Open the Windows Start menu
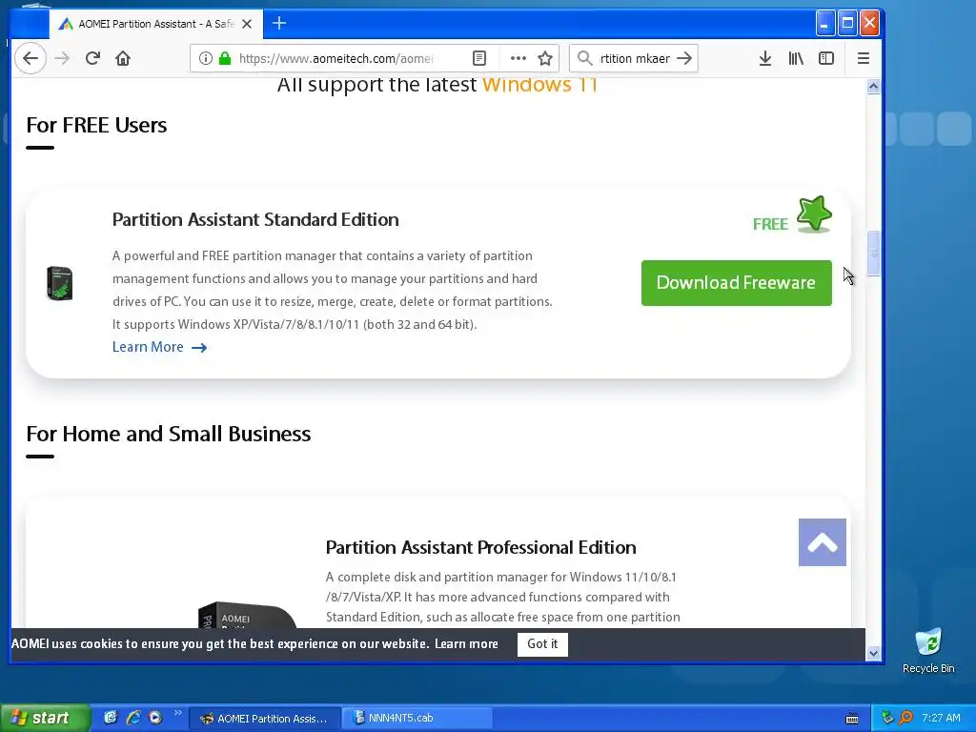This screenshot has width=976, height=732. point(44,719)
